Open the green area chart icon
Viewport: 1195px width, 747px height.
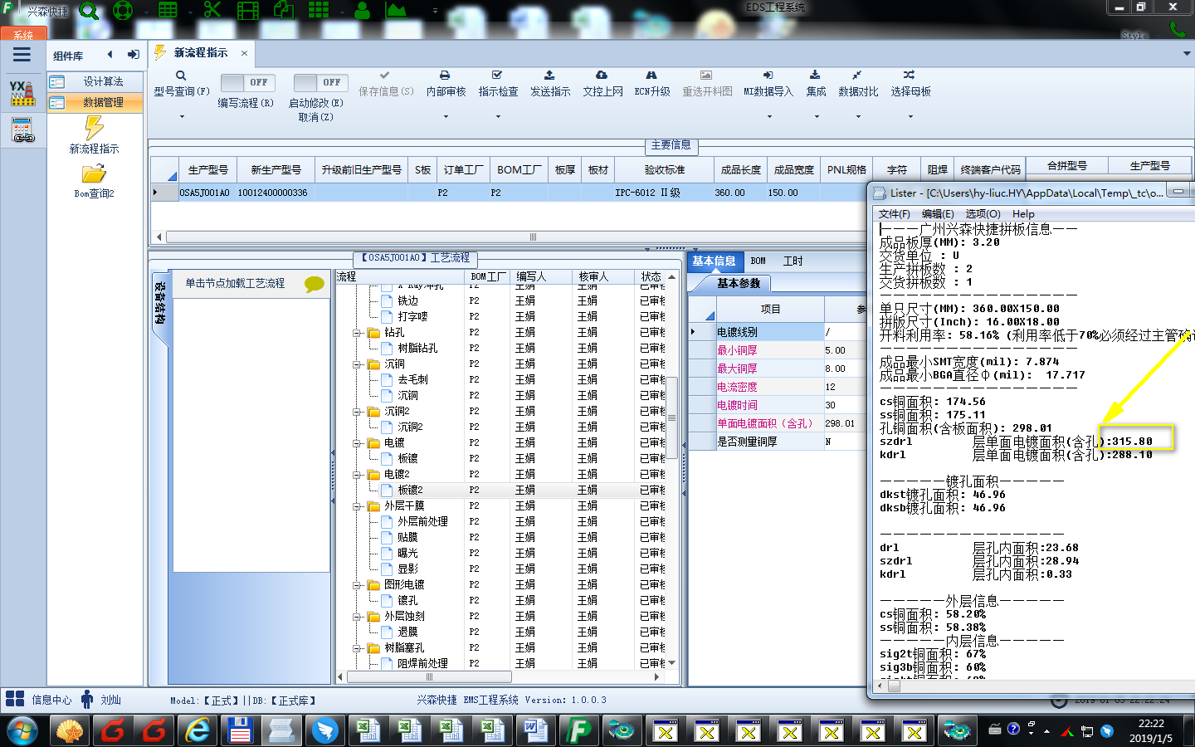click(x=396, y=10)
